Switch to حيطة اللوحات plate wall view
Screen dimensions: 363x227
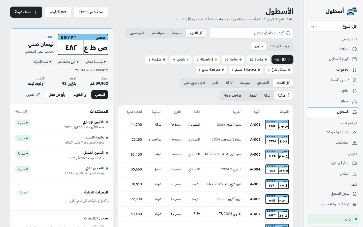tap(280, 46)
